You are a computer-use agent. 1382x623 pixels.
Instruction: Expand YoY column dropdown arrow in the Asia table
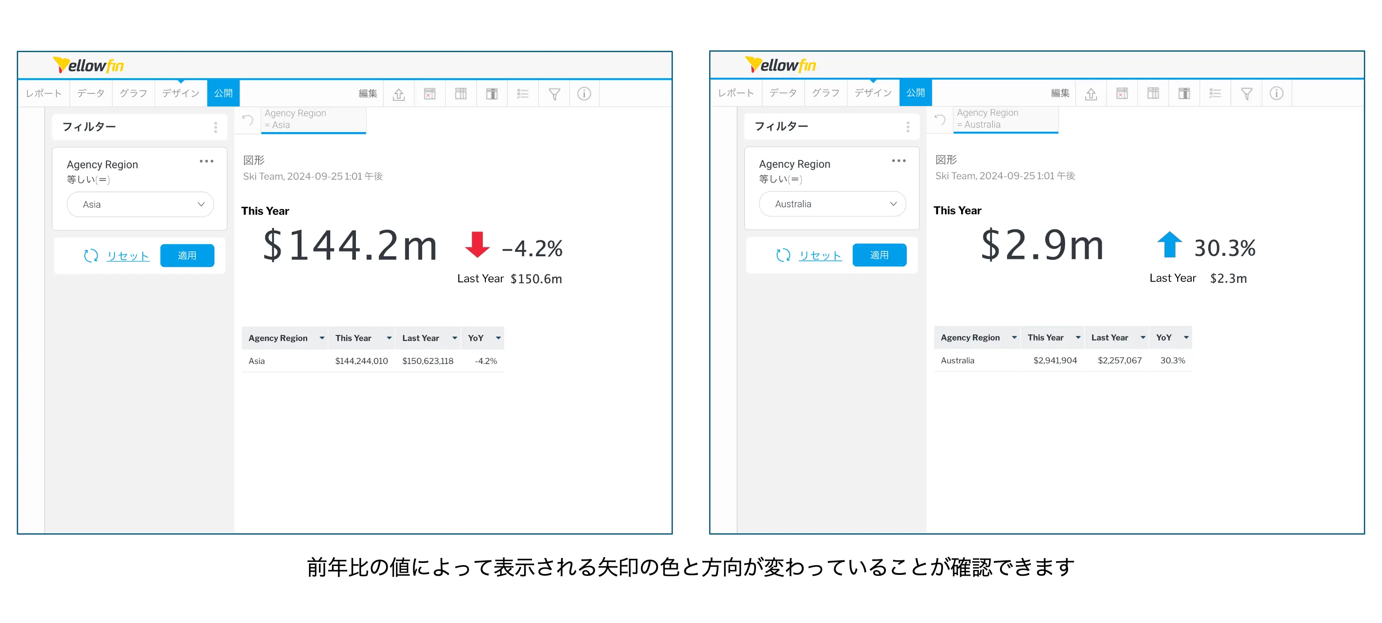click(x=498, y=338)
